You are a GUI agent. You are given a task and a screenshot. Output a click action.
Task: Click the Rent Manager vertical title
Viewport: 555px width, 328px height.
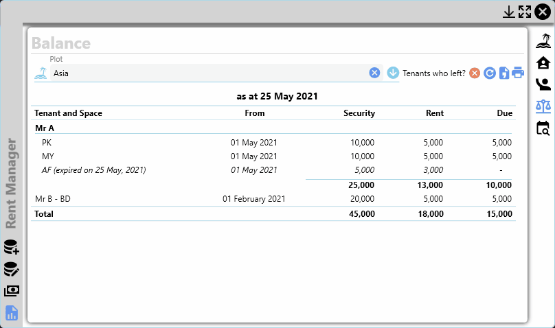point(11,183)
